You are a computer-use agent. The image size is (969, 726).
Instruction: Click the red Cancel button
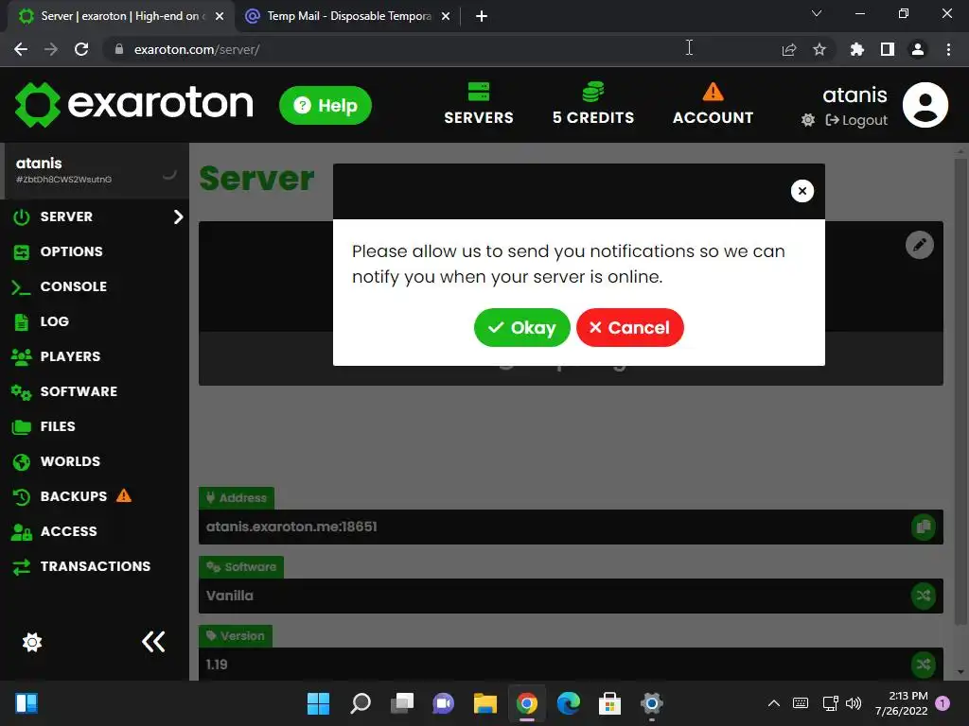(x=629, y=327)
